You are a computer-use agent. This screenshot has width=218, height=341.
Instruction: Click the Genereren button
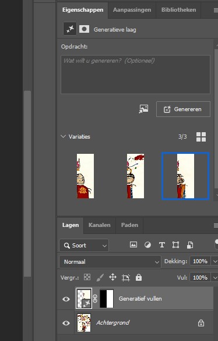pos(183,109)
